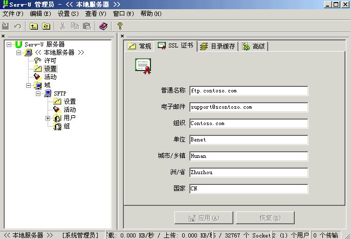The image size is (351, 239).
Task: Close the left tree pane
Action: [x=3, y=36]
